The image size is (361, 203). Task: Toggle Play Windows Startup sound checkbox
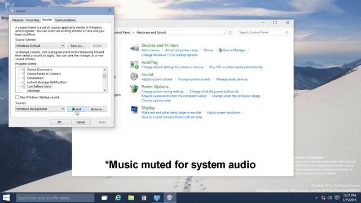click(x=17, y=97)
